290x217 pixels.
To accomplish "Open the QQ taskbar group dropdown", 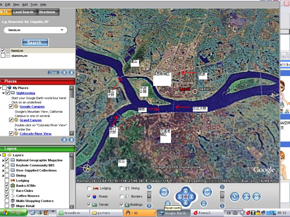I will (x=155, y=213).
